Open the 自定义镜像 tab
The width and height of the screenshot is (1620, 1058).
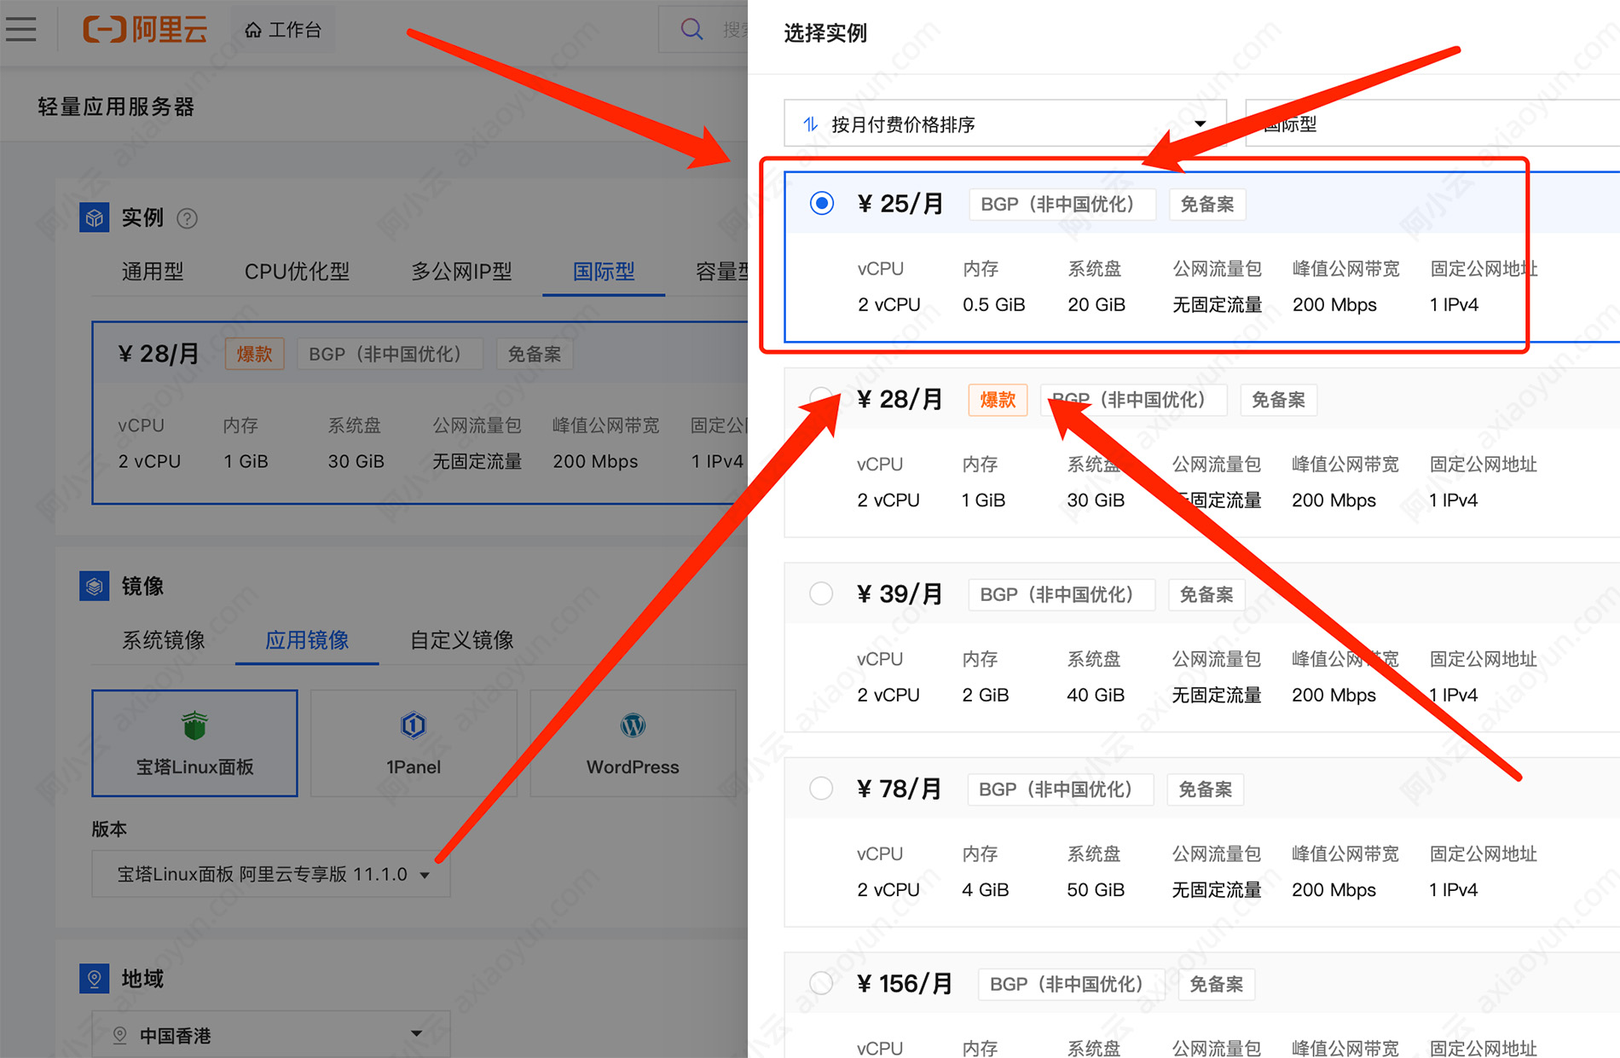coord(461,640)
